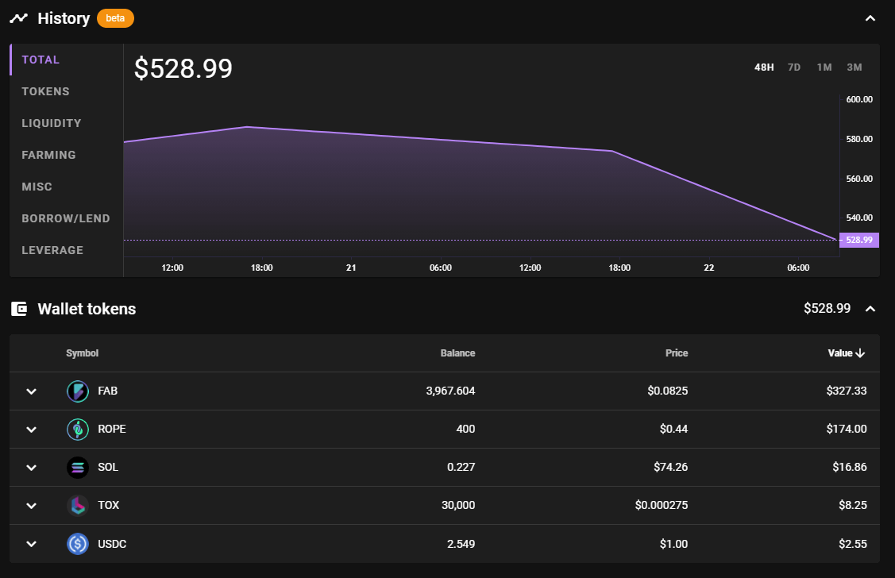Click the Wallet tokens wallet icon

(x=18, y=309)
